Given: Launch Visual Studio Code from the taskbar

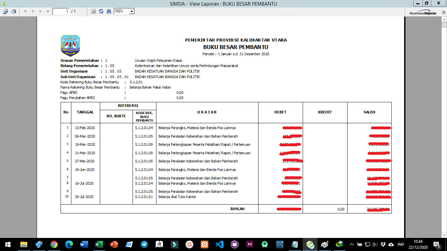Looking at the screenshot, I should (220, 244).
